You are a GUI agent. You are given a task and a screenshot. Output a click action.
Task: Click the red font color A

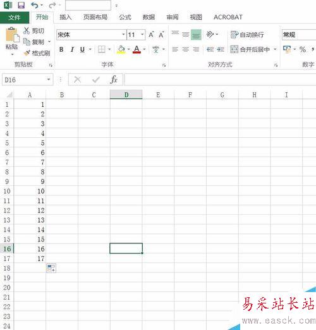tap(137, 49)
